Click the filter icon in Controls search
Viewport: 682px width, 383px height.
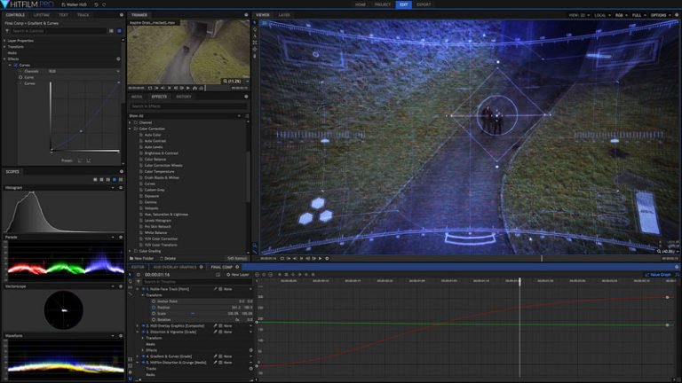(7, 31)
